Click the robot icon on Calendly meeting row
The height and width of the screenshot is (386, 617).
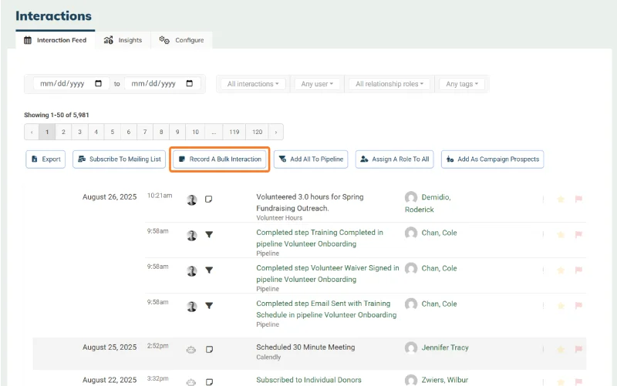coord(191,350)
